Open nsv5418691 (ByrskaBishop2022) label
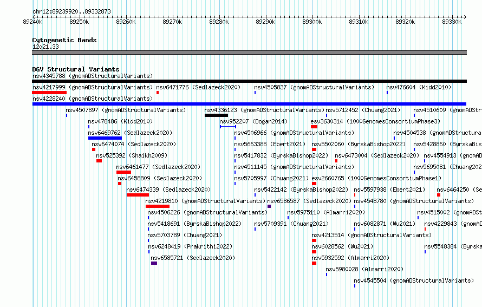Viewport: 482px width, 307px height. [194, 224]
